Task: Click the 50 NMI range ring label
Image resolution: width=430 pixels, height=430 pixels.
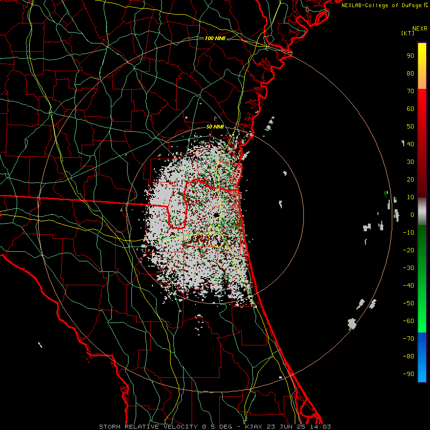Action: pos(215,127)
